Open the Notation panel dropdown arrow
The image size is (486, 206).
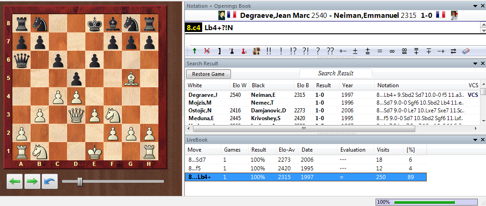pyautogui.click(x=475, y=6)
